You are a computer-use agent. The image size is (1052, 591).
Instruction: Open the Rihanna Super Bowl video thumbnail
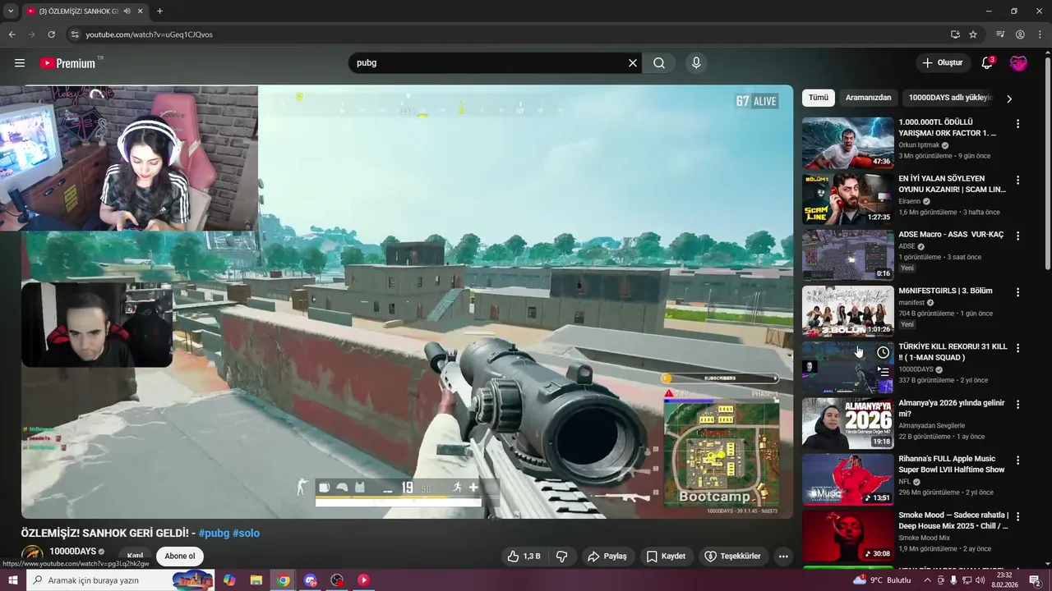pos(847,479)
